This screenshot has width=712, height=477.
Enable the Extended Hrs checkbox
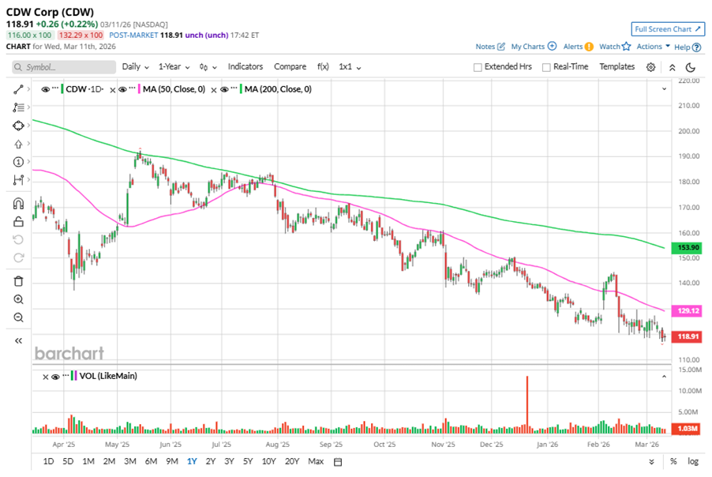tap(478, 67)
